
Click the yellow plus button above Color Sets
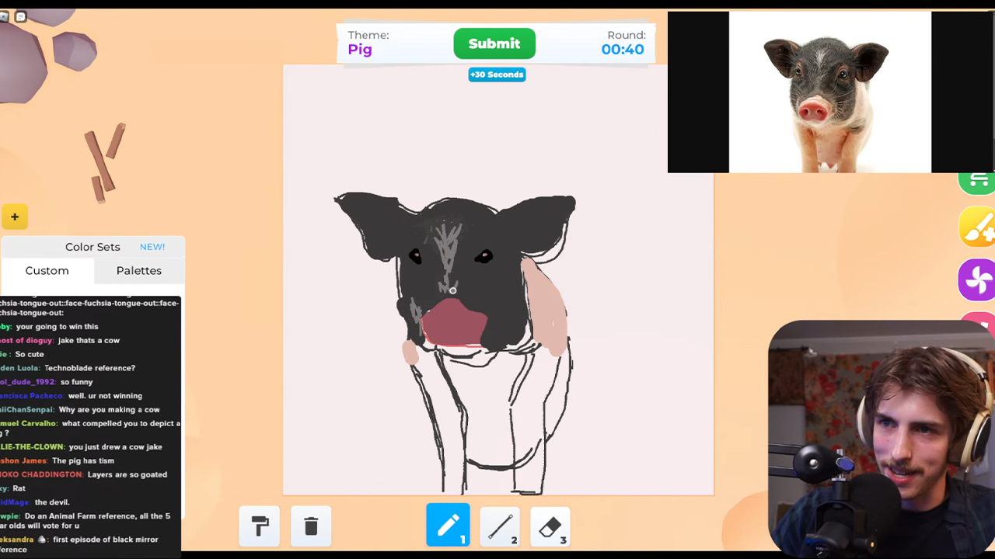(15, 217)
